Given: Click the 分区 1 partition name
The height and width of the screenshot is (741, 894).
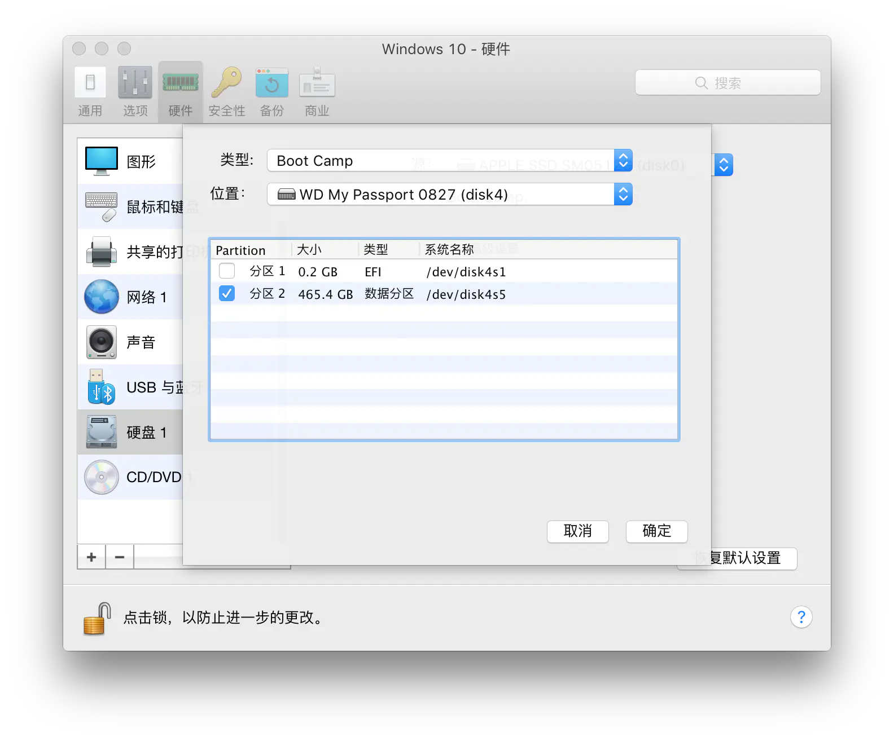Looking at the screenshot, I should 268,271.
